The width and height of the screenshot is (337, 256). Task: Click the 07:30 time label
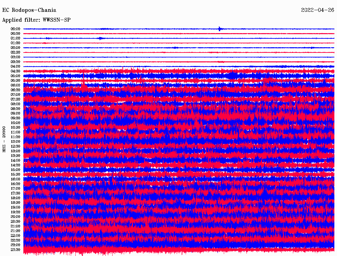pyautogui.click(x=15, y=99)
